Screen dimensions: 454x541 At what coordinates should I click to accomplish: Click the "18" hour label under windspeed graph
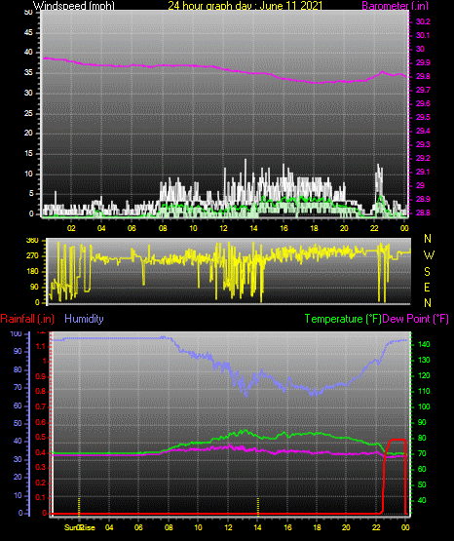314,228
